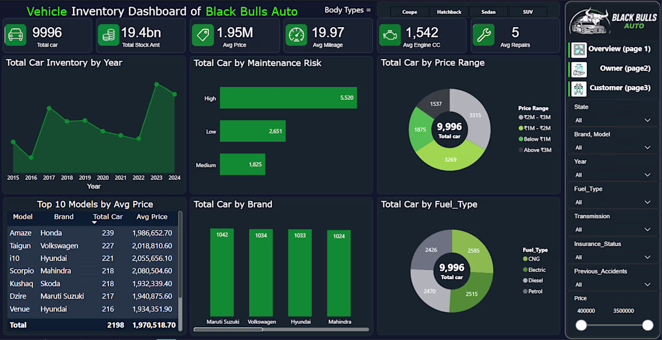The image size is (662, 340).
Task: Click the Black Bulls Auto logo
Action: tap(613, 20)
